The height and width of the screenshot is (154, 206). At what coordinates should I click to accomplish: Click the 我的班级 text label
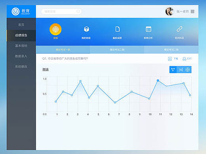(x=86, y=38)
